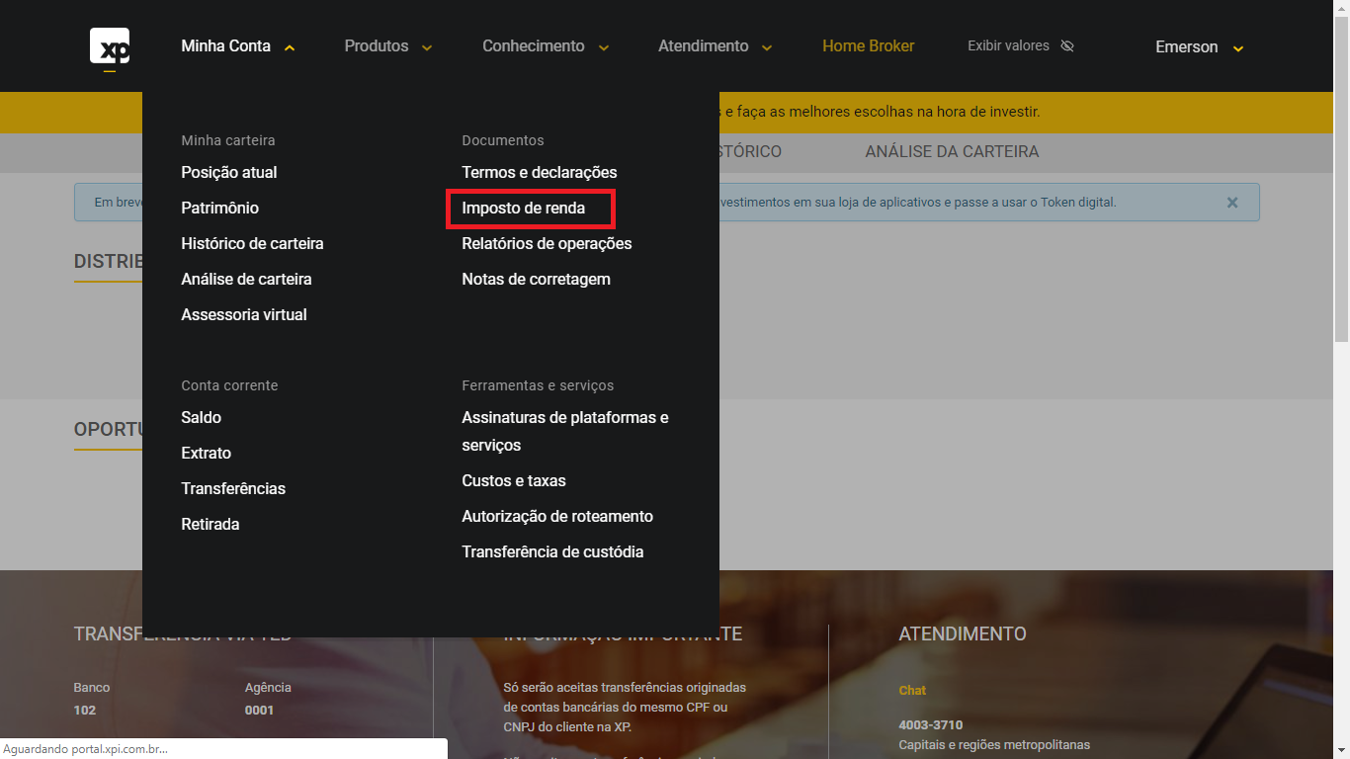1350x759 pixels.
Task: Go to Posição atual
Action: [229, 173]
